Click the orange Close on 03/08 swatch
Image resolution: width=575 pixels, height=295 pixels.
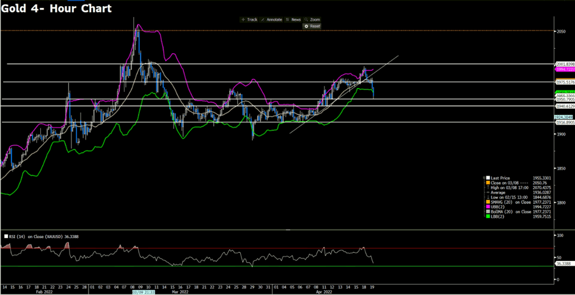coord(488,183)
